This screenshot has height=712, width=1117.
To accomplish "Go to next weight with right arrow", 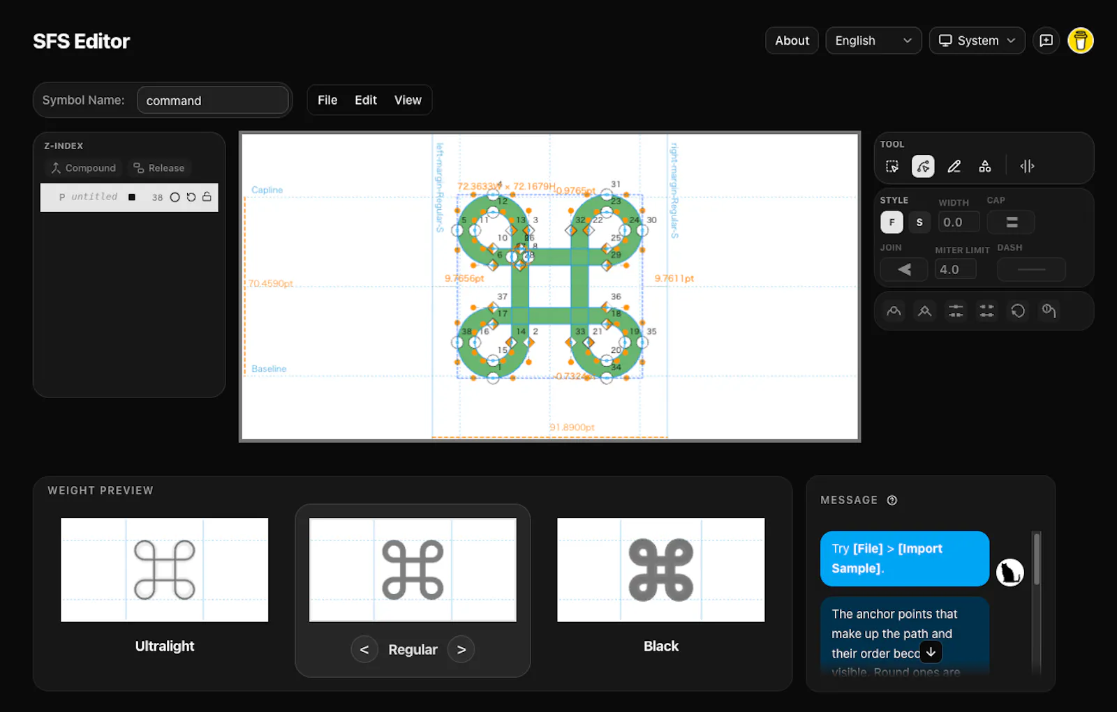I will point(461,649).
